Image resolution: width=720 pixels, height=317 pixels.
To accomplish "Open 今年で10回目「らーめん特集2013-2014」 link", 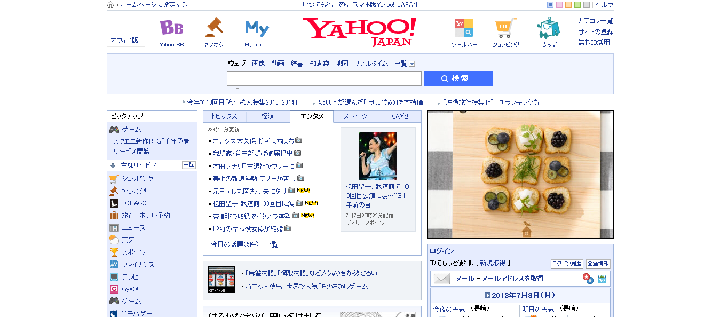I will click(x=242, y=102).
